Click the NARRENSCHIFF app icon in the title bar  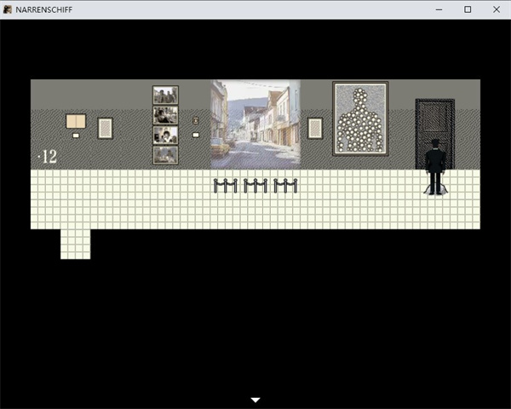tap(8, 9)
